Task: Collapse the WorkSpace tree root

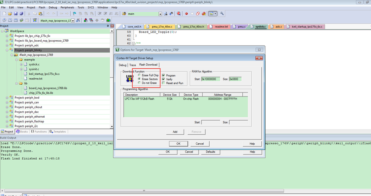Action: 2,31
